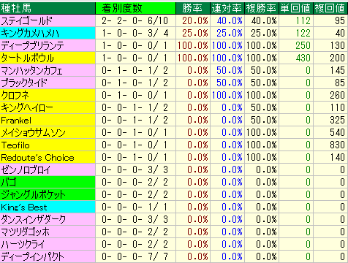
Task: Click ステイゴールド quinella rate 40.0% in blue
Action: [x=230, y=20]
